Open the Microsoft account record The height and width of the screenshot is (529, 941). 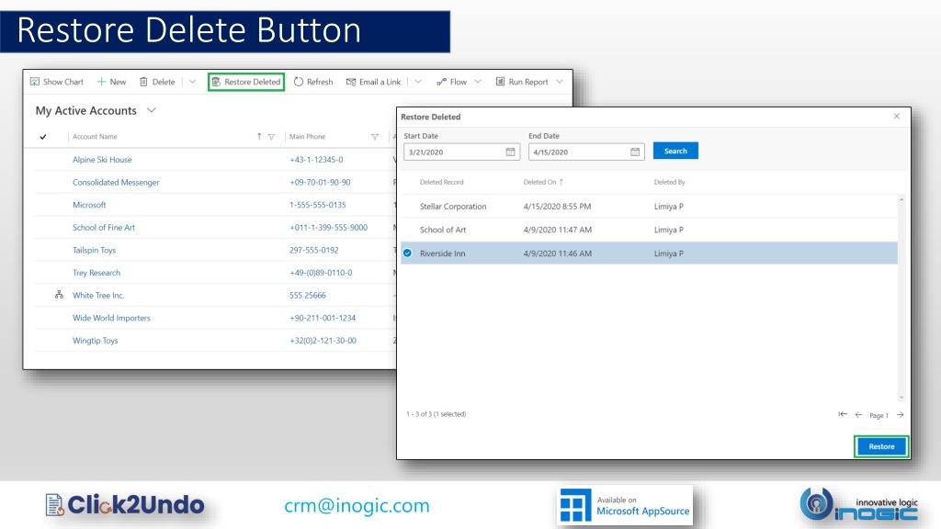(89, 205)
